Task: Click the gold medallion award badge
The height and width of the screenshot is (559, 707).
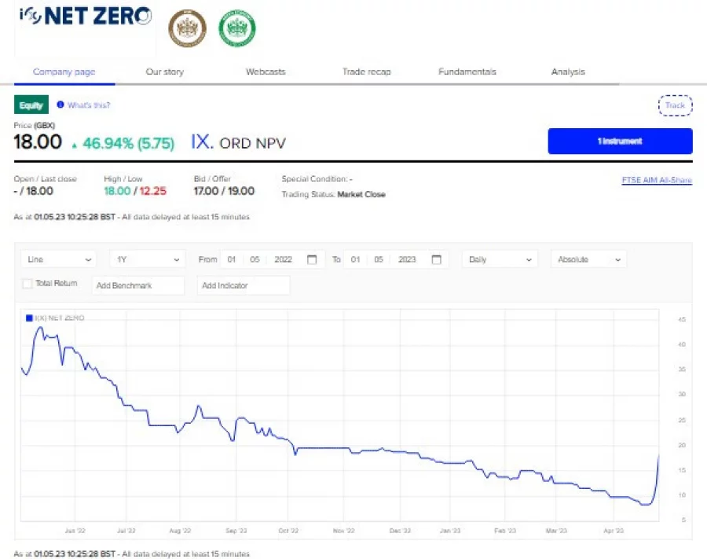Action: [x=188, y=28]
